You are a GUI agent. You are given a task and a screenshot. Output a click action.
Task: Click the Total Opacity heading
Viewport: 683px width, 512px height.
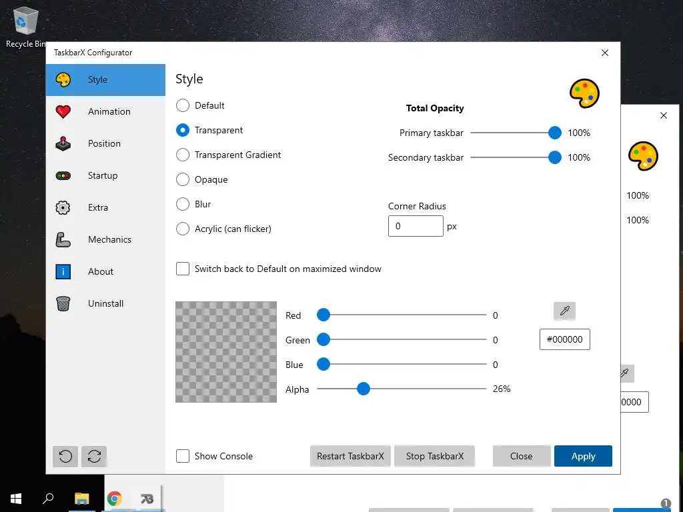click(435, 109)
